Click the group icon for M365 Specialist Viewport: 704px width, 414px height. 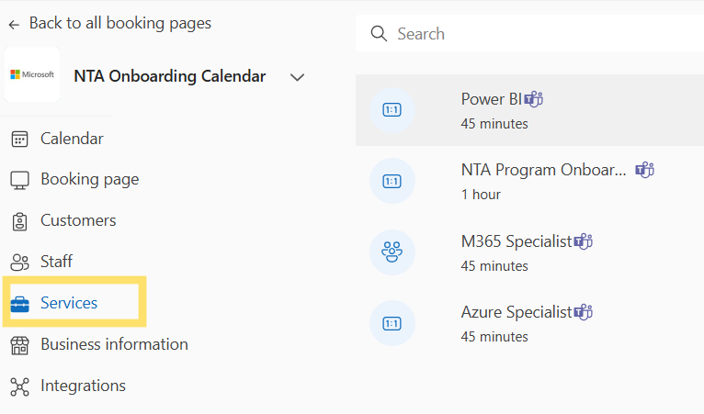392,252
